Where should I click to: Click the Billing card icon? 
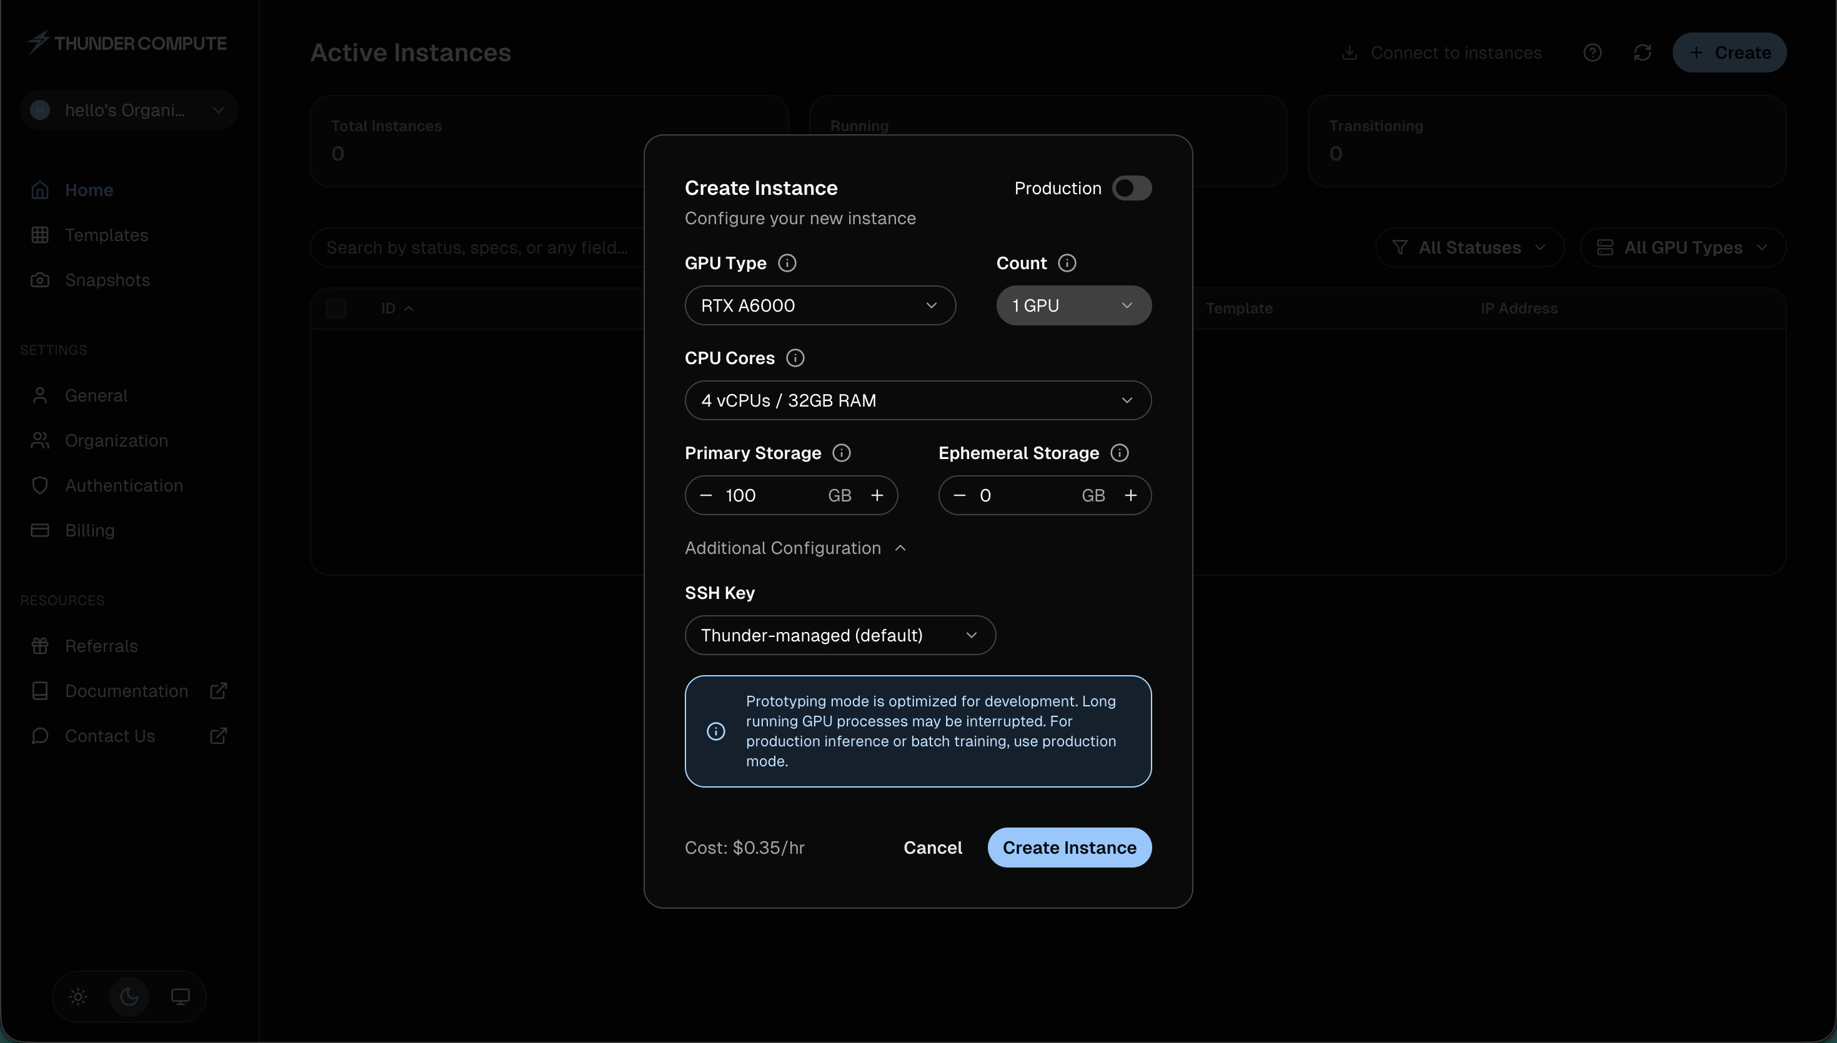pyautogui.click(x=40, y=531)
